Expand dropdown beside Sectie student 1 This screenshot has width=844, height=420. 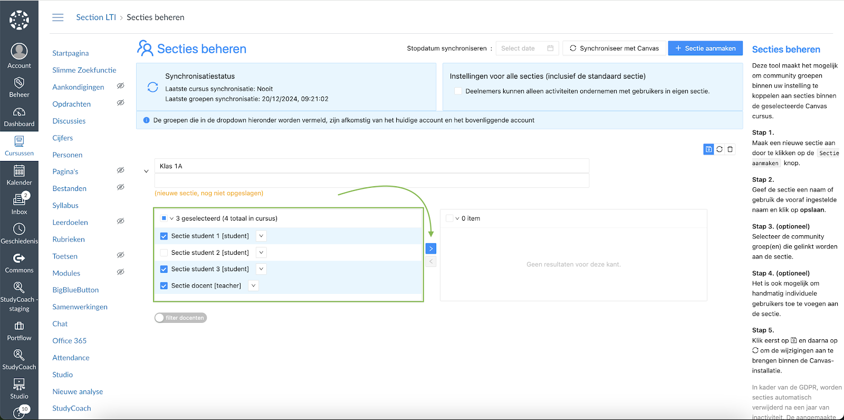(261, 236)
